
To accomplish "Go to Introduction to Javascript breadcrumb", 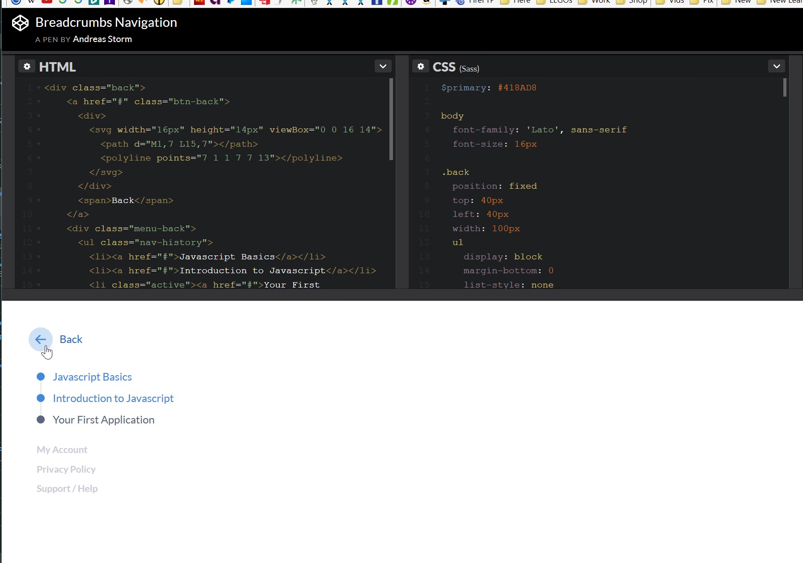I will coord(113,398).
